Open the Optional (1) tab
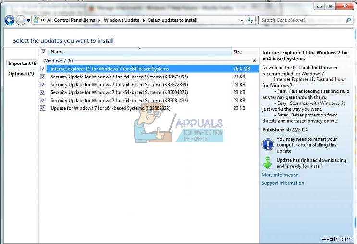The image size is (357, 244). pos(21,74)
